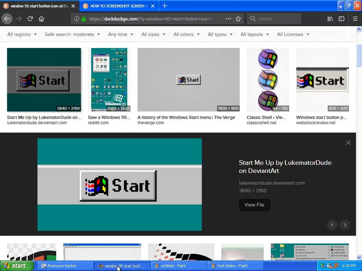This screenshot has width=362, height=271.
Task: Open 'Classic Shell' result title
Action: [266, 117]
